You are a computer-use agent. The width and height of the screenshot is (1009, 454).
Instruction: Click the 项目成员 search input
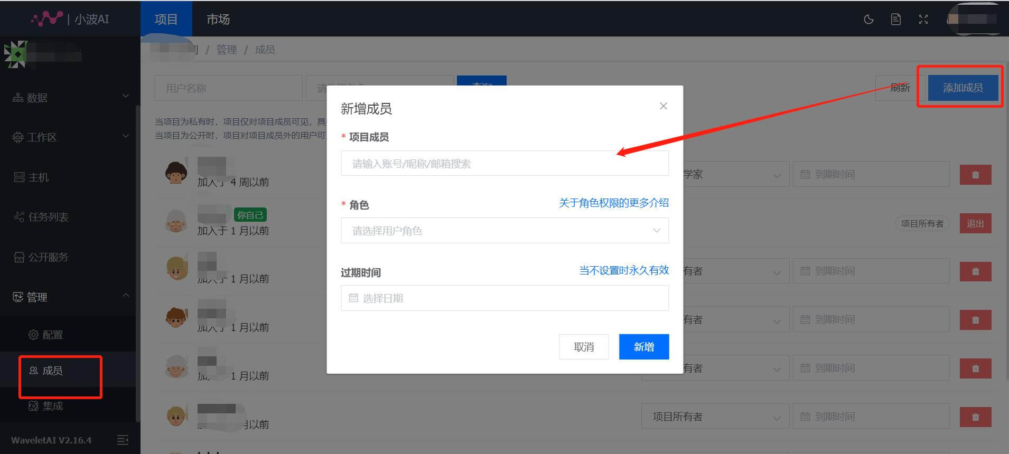pos(504,163)
